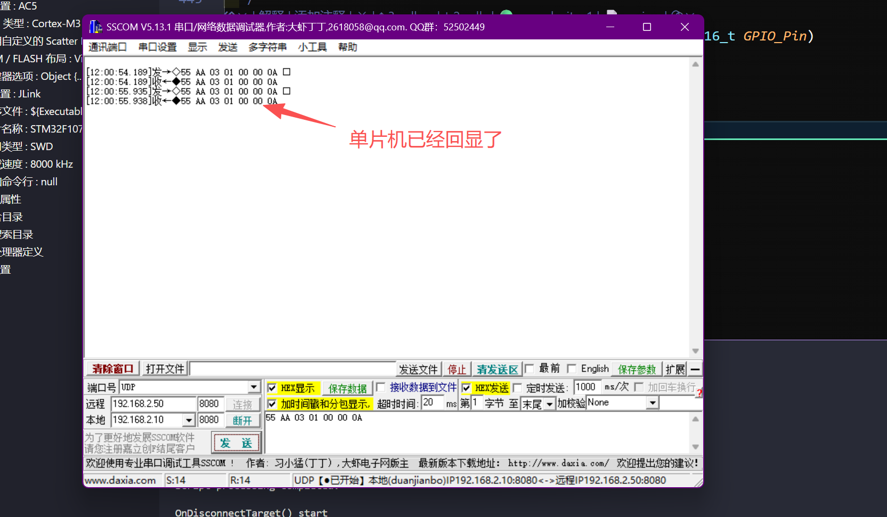The height and width of the screenshot is (517, 887).
Task: Click the large 发送 send button
Action: click(236, 443)
